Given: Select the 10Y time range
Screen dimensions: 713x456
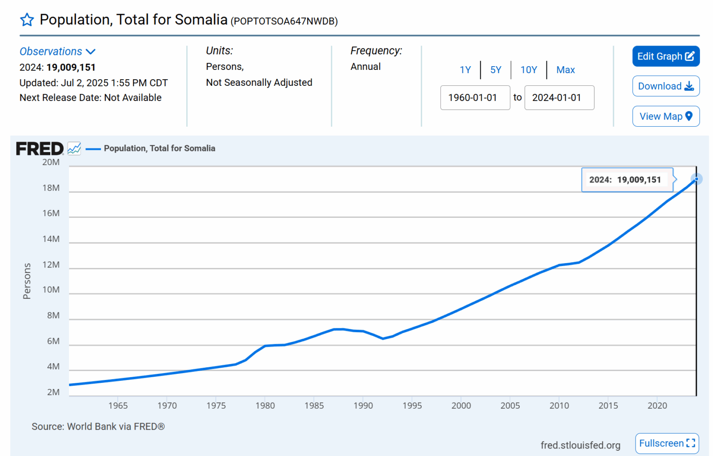Looking at the screenshot, I should (529, 70).
